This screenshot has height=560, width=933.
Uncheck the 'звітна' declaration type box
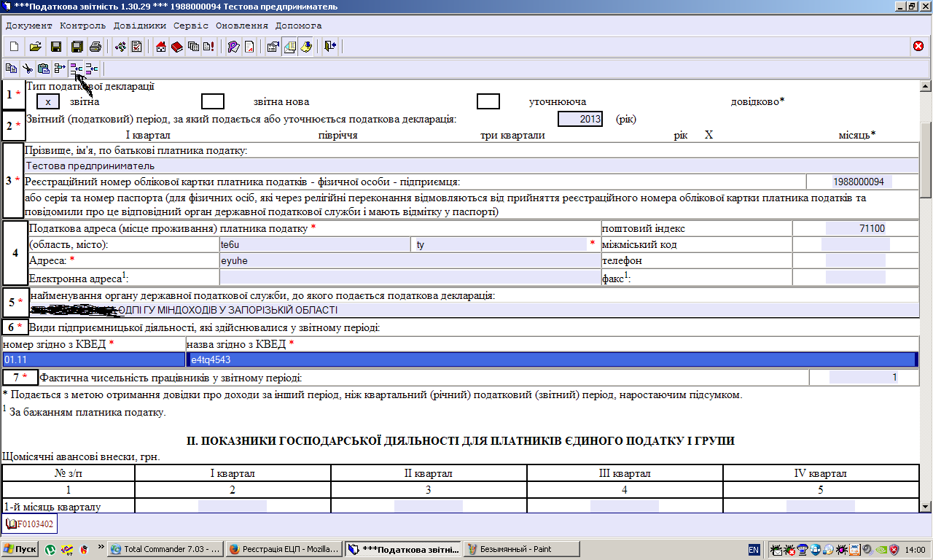[x=47, y=102]
